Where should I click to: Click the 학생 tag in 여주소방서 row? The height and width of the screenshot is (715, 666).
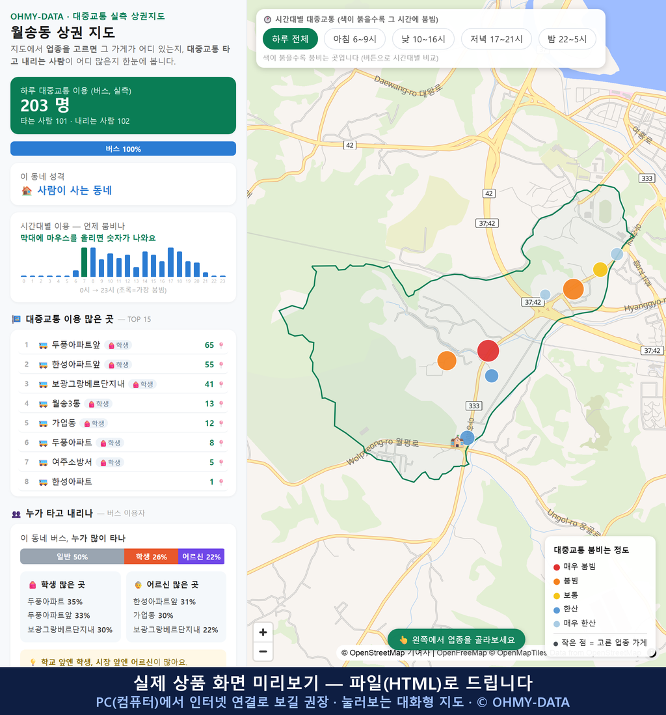[110, 462]
